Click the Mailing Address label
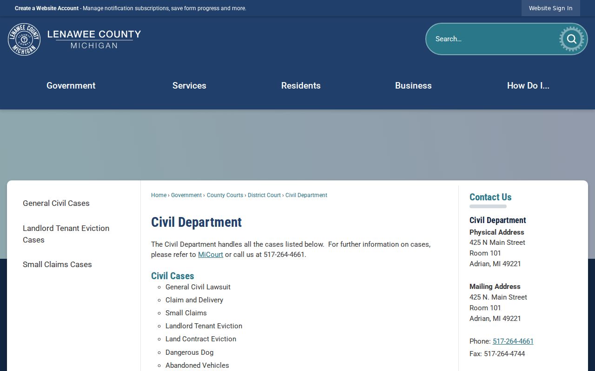 [x=495, y=287]
